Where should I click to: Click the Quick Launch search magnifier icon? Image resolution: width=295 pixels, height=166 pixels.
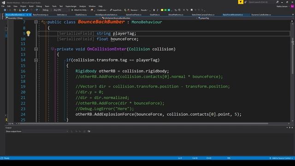click(x=277, y=2)
